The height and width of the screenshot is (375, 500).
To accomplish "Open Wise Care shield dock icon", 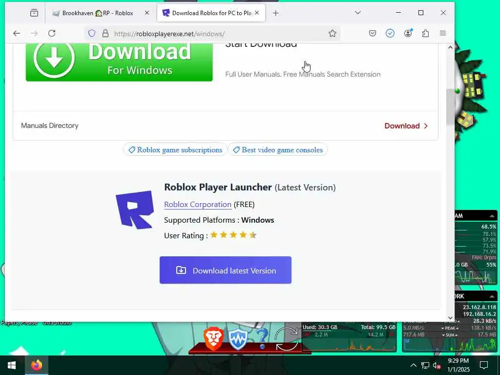I will 238,340.
